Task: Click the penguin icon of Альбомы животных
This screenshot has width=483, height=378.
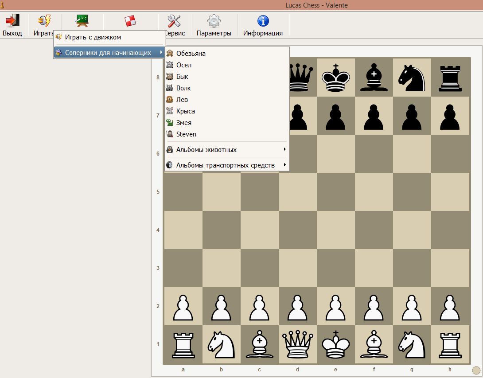Action: click(170, 149)
